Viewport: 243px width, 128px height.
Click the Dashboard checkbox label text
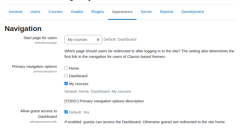(x=78, y=76)
